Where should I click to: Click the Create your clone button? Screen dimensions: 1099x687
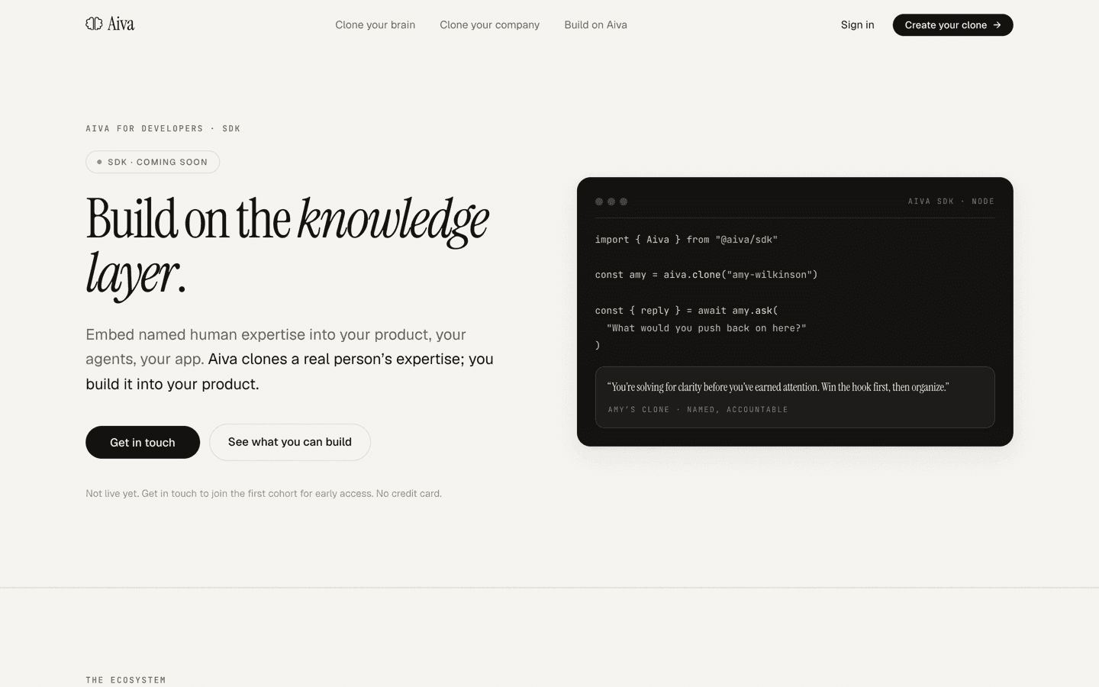(952, 25)
